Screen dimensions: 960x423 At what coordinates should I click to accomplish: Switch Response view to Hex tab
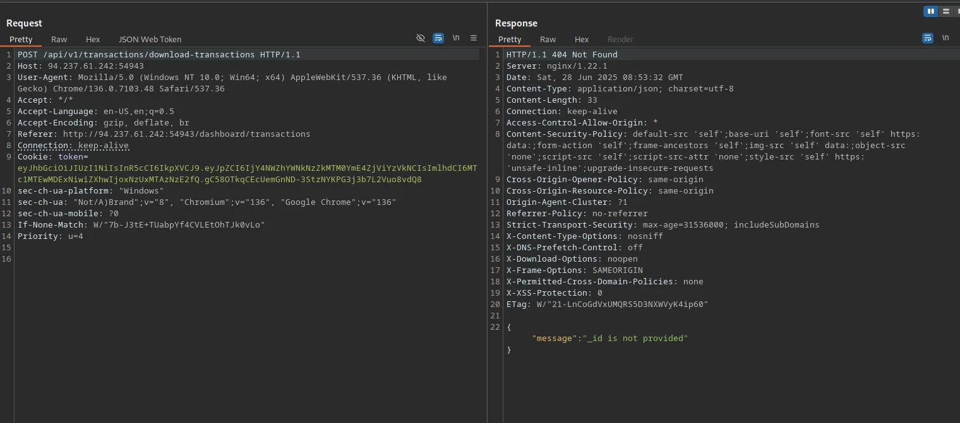582,39
